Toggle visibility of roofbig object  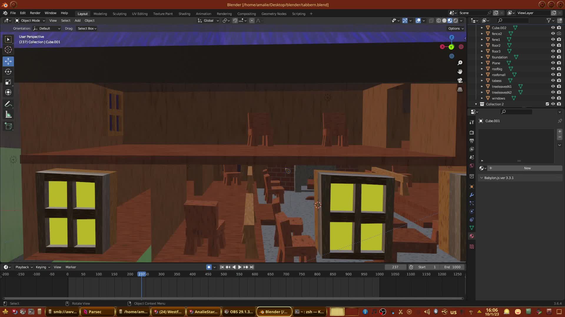click(x=553, y=69)
